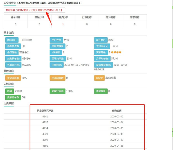This screenshot has height=150, width=173.
Task: Click the 历史数据 section heading
Action: (9, 103)
